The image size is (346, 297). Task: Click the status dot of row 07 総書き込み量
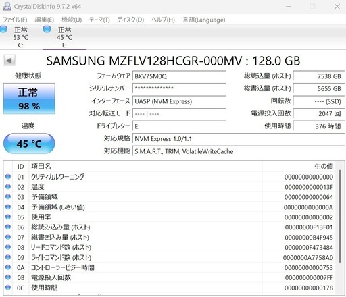(8, 237)
